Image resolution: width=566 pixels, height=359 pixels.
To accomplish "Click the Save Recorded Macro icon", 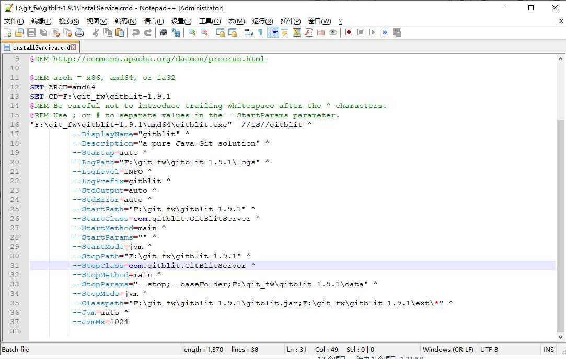I will pos(397,32).
